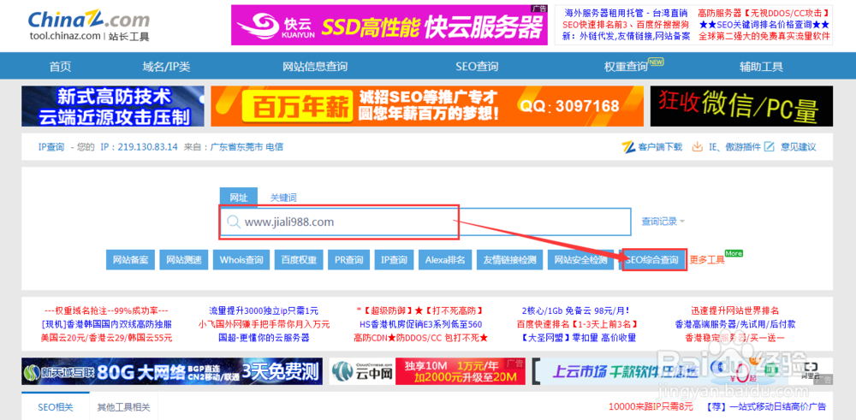Click the 友情链接检测 button
Viewport: 856px width, 420px height.
(510, 260)
